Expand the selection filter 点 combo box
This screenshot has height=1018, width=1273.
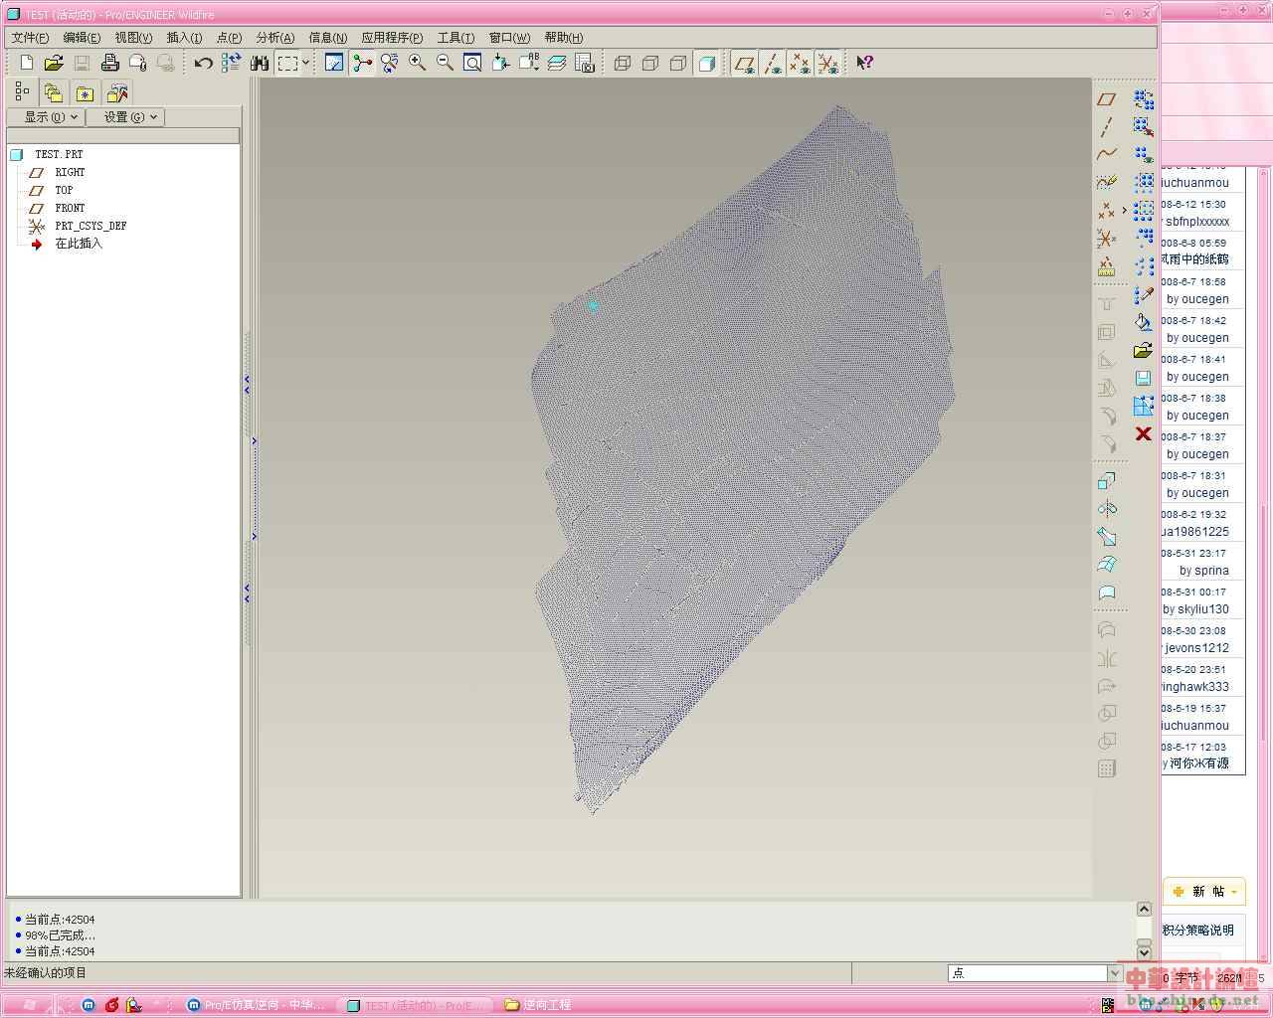click(x=1114, y=973)
